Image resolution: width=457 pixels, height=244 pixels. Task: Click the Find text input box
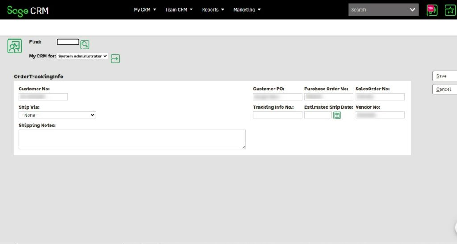68,42
